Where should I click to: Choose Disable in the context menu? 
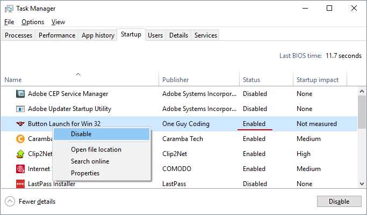[102, 134]
